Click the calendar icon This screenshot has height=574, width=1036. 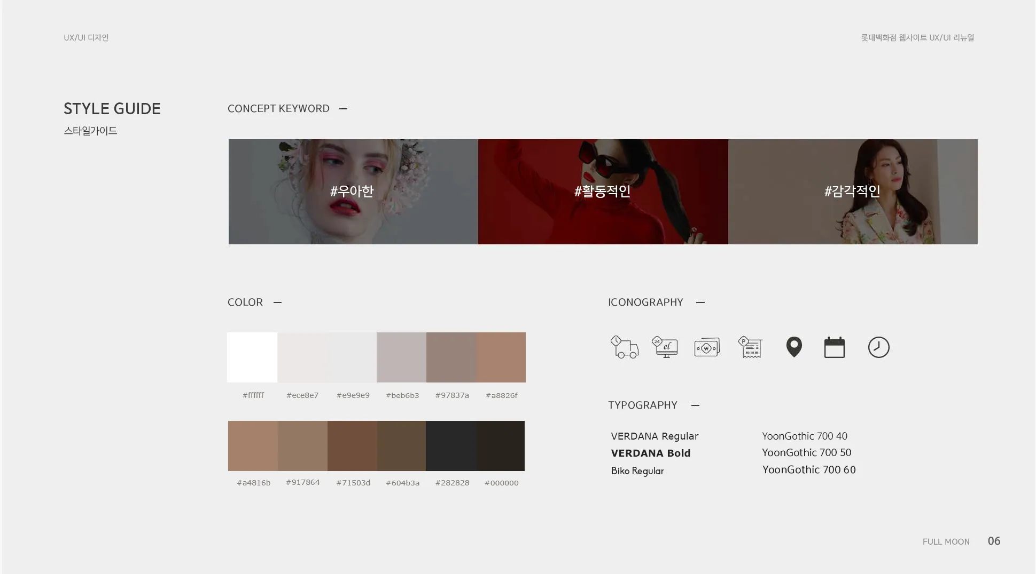tap(835, 347)
